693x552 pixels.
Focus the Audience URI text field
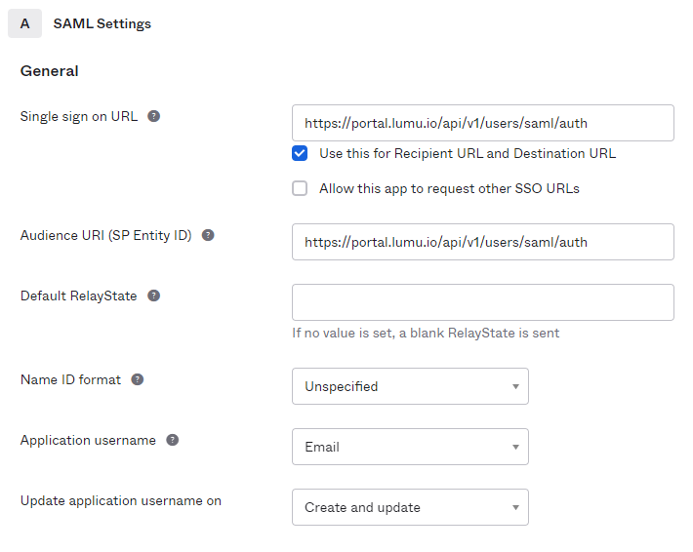tap(482, 242)
